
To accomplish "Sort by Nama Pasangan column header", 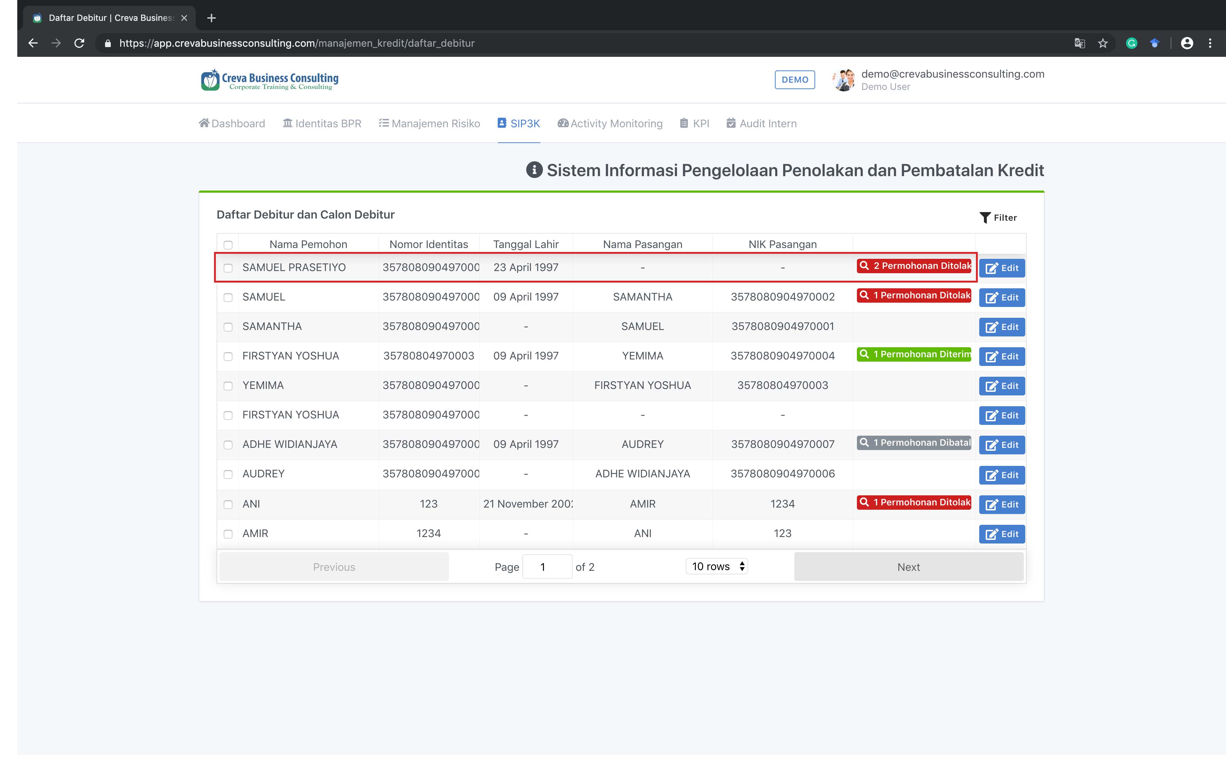I will coord(642,244).
